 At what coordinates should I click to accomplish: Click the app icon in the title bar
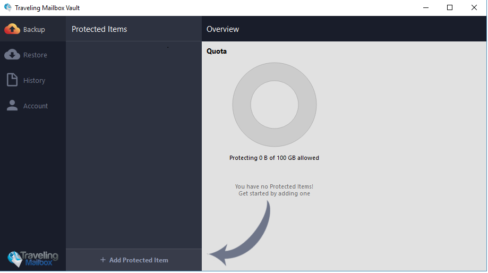click(7, 7)
